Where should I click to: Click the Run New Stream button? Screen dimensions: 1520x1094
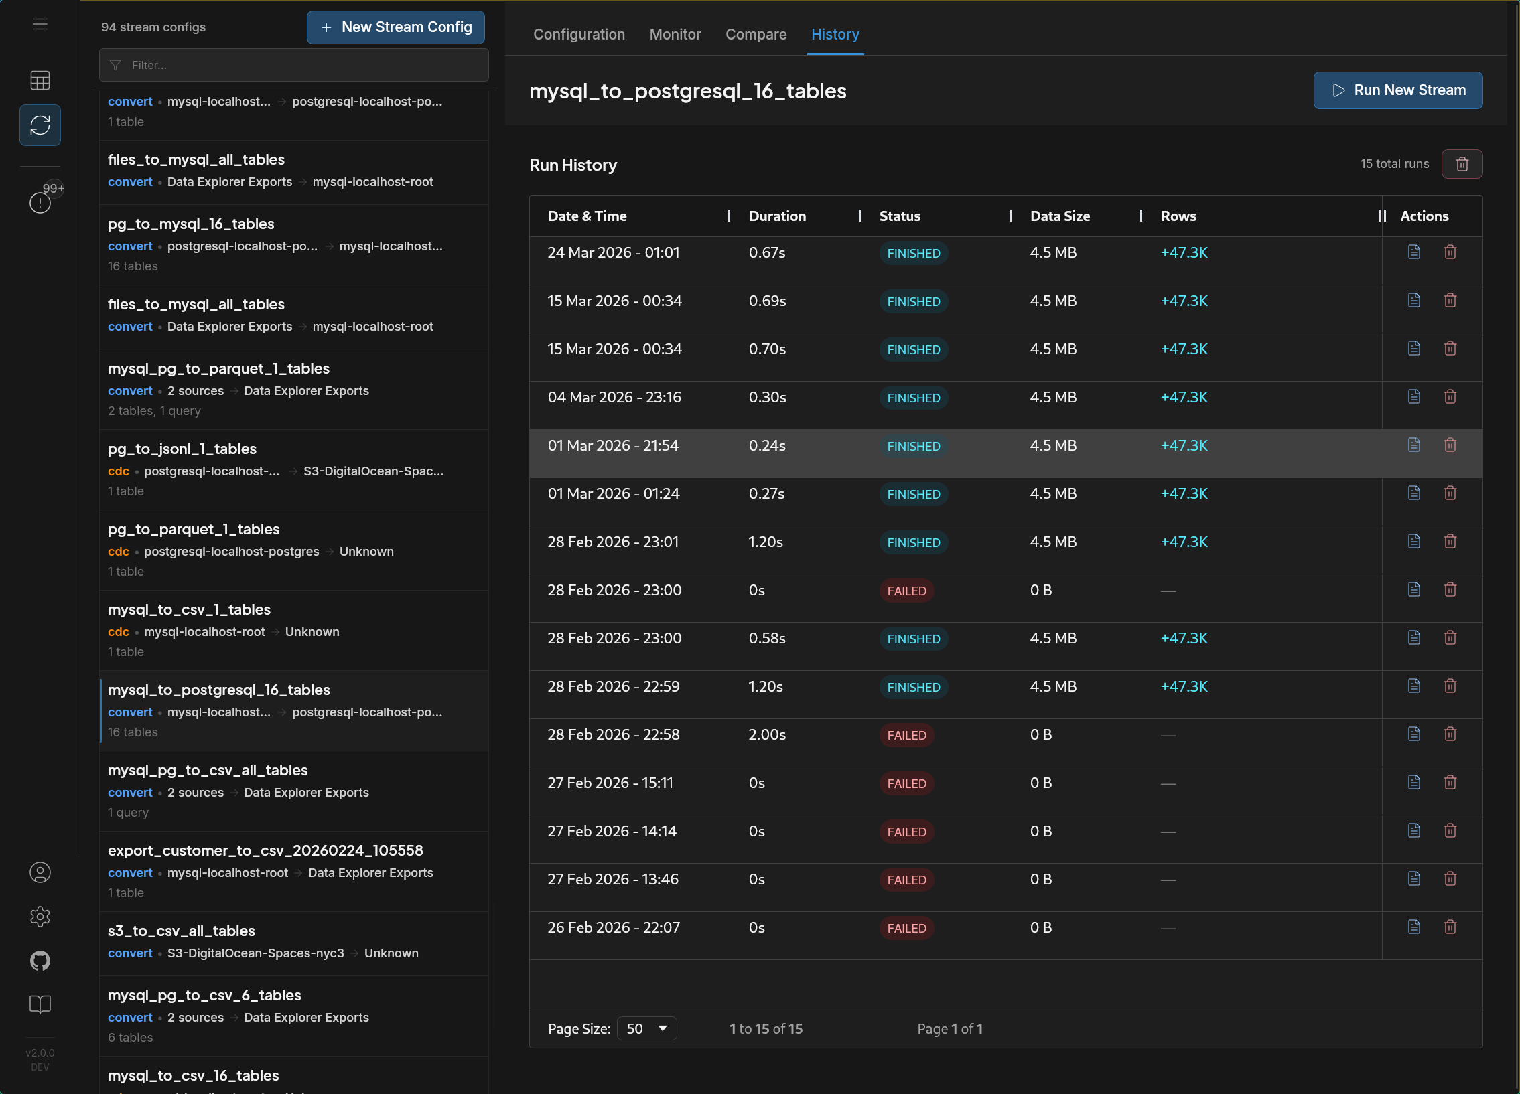[1398, 90]
